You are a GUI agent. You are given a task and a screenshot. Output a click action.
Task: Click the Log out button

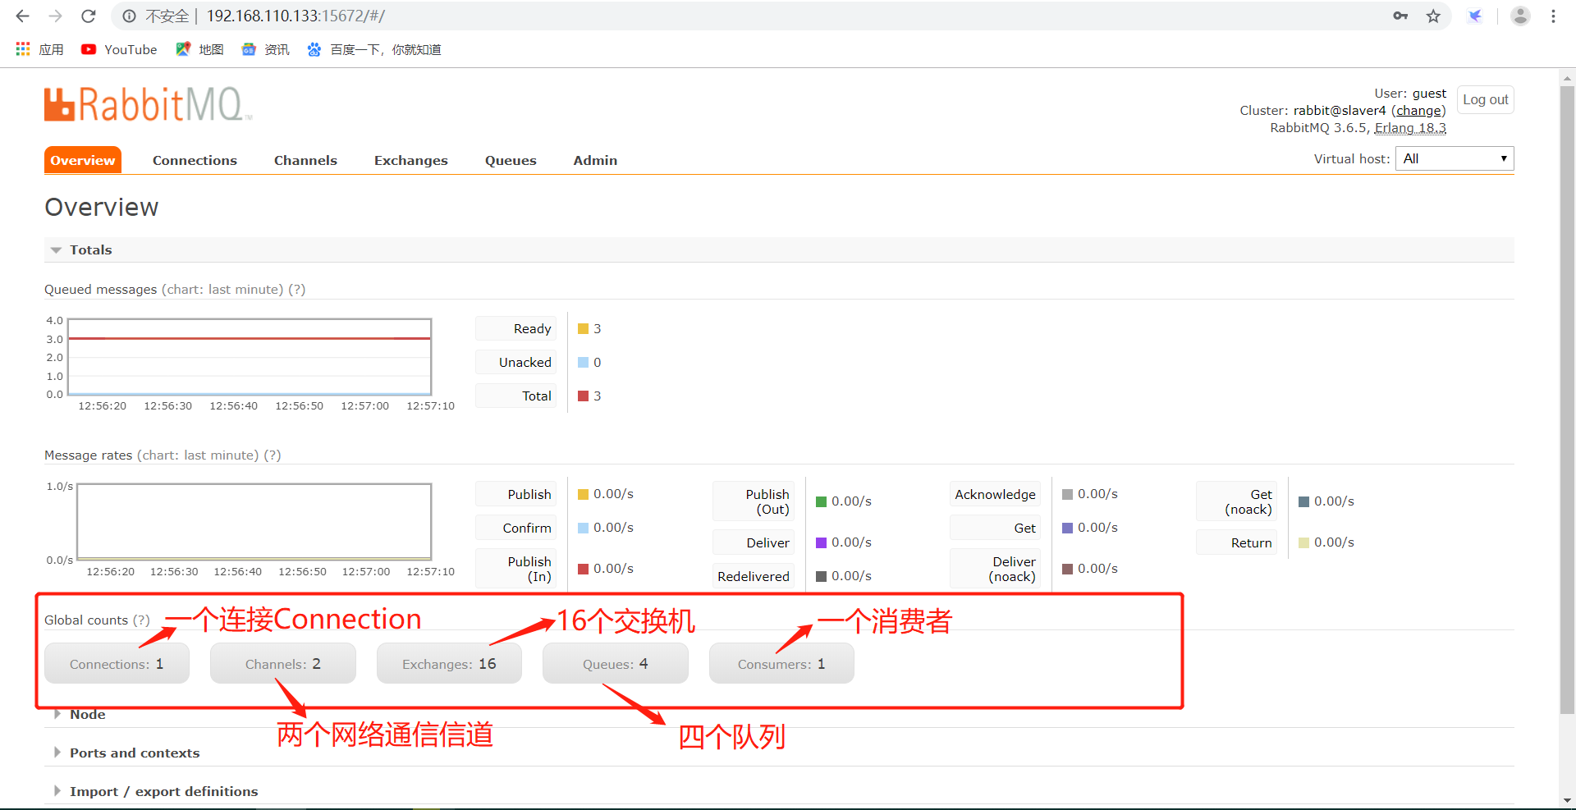coord(1484,99)
